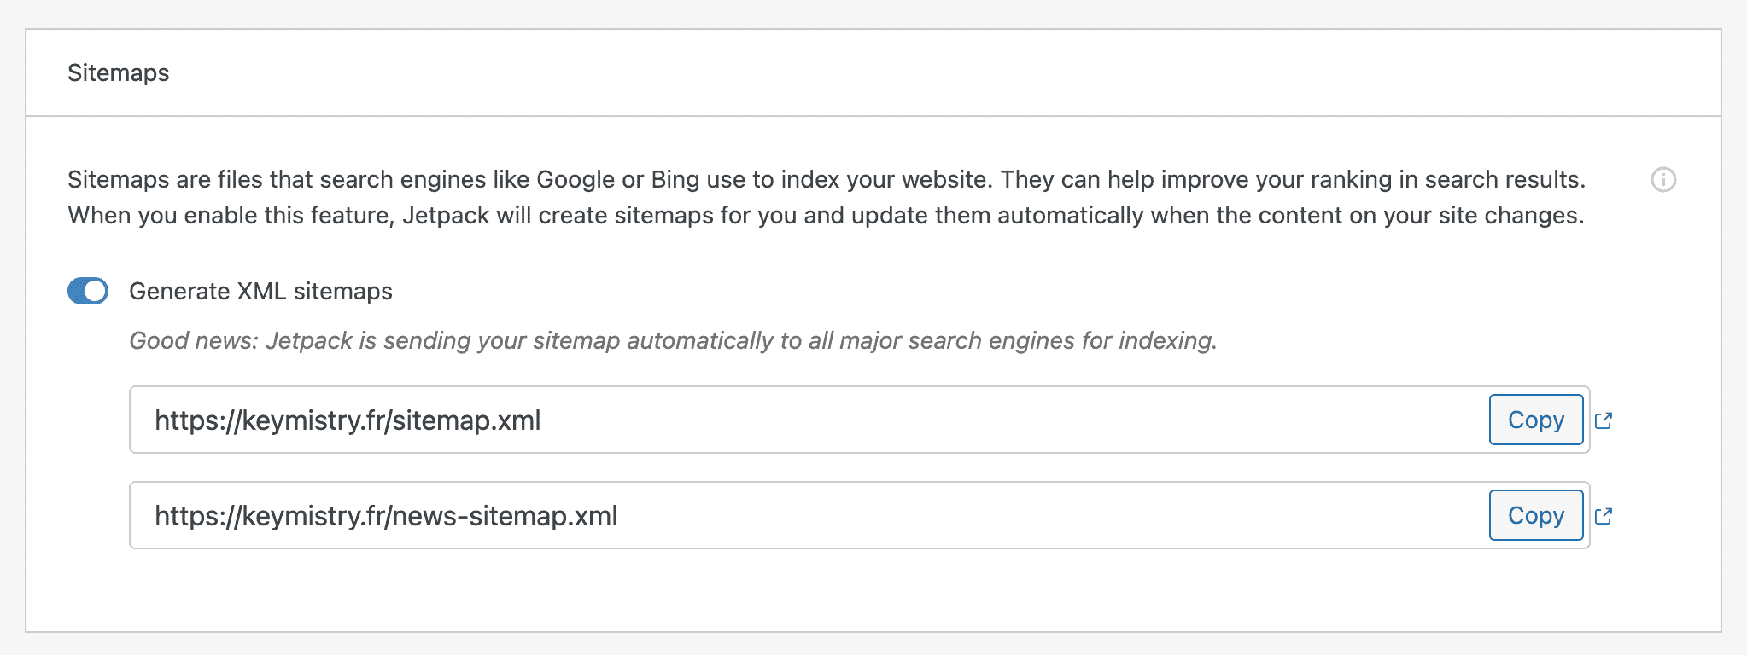Click the info icon beside the description
This screenshot has height=655, width=1747.
point(1663,181)
